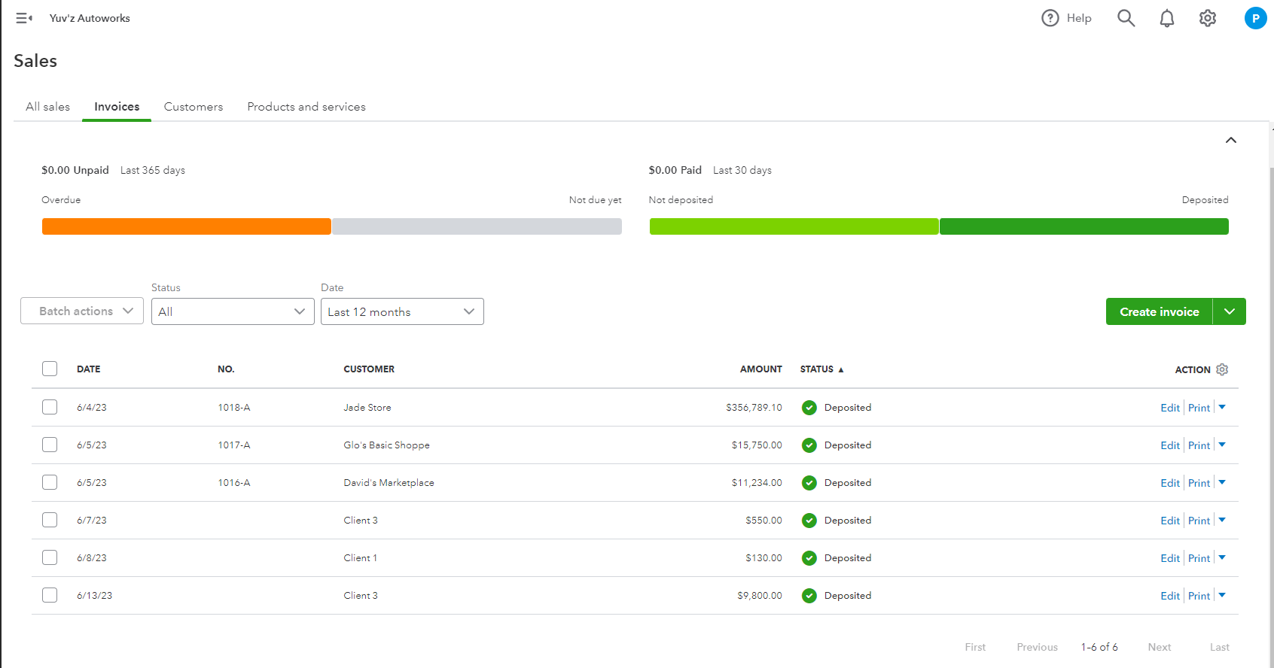Open action dropdown arrow for Jade Store

[x=1222, y=407]
